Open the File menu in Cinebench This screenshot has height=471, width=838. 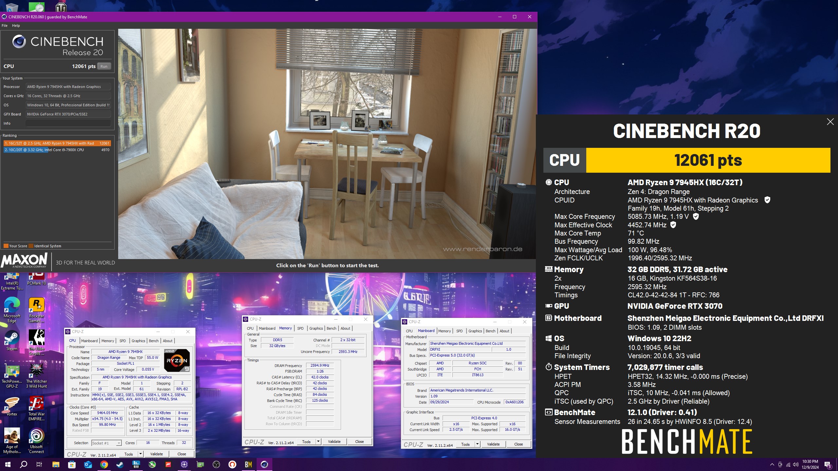pyautogui.click(x=5, y=26)
